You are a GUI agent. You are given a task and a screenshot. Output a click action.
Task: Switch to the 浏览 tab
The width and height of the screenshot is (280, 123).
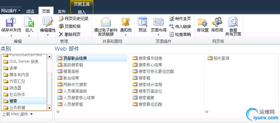click(x=30, y=11)
